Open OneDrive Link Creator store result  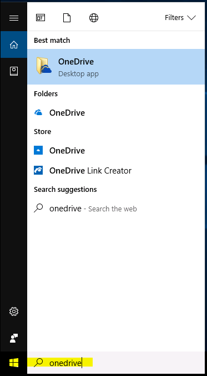tap(116, 171)
